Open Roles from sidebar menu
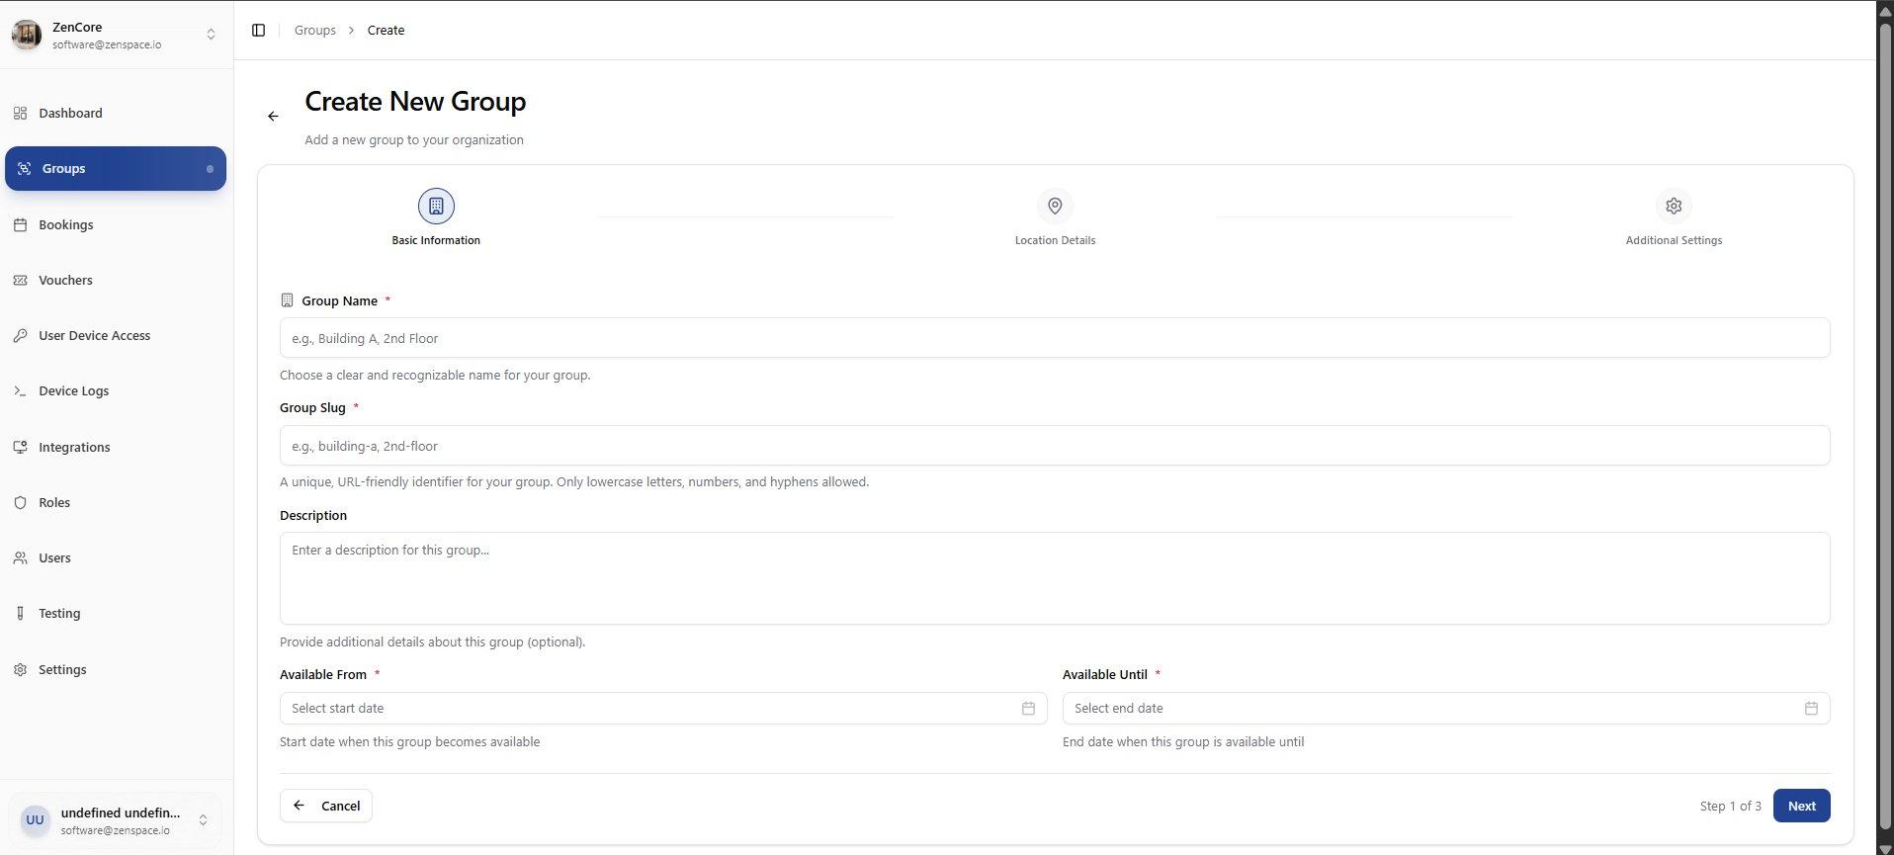This screenshot has height=855, width=1894. click(x=116, y=502)
